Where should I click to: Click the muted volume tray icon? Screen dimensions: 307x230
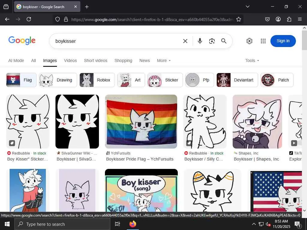268,224
